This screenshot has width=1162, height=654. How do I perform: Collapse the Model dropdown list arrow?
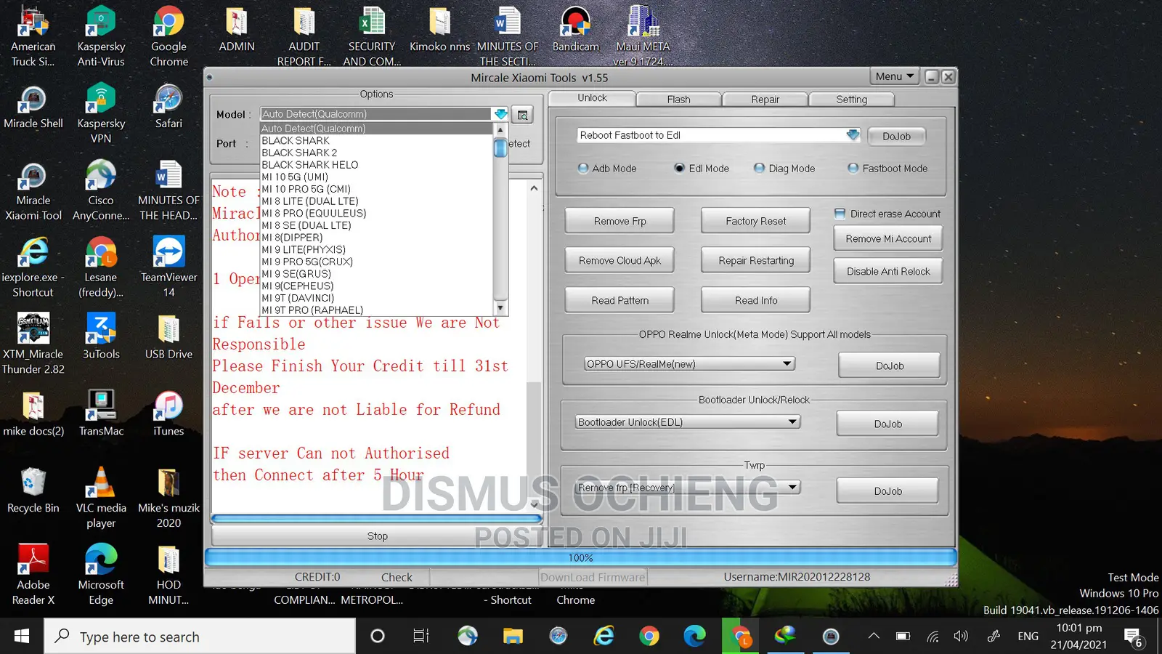500,114
